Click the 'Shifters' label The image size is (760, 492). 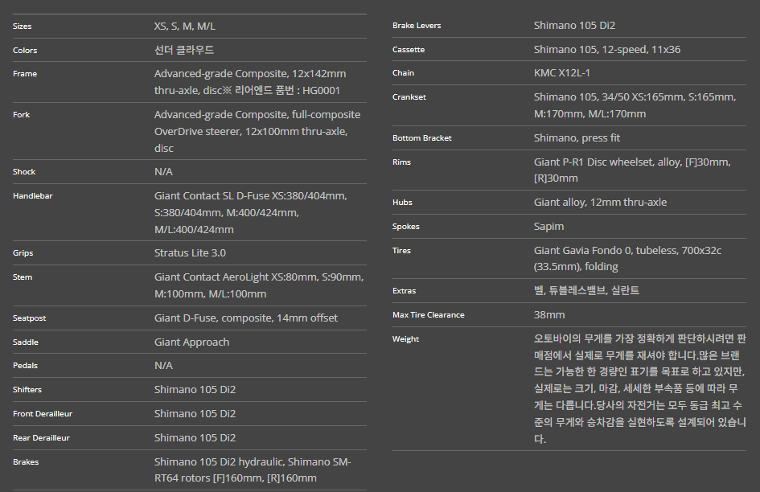tap(27, 390)
